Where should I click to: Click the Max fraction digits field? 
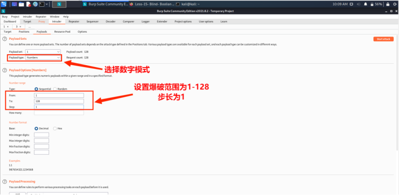tap(41, 152)
